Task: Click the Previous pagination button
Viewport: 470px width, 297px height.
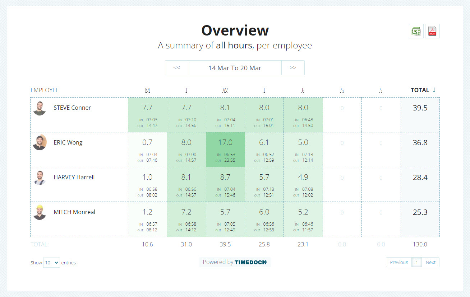Action: pos(399,262)
